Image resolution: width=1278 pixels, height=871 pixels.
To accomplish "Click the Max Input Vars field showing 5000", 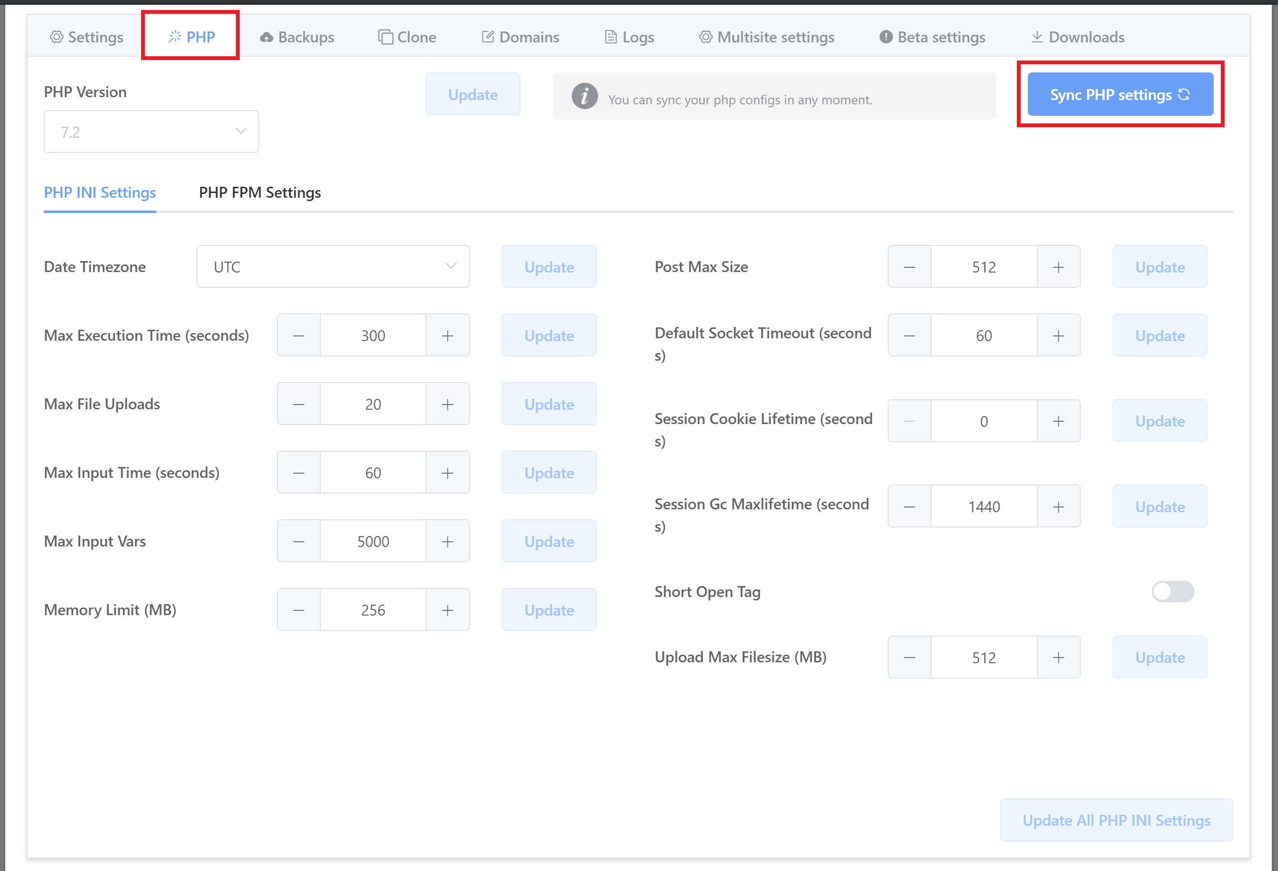I will 373,542.
